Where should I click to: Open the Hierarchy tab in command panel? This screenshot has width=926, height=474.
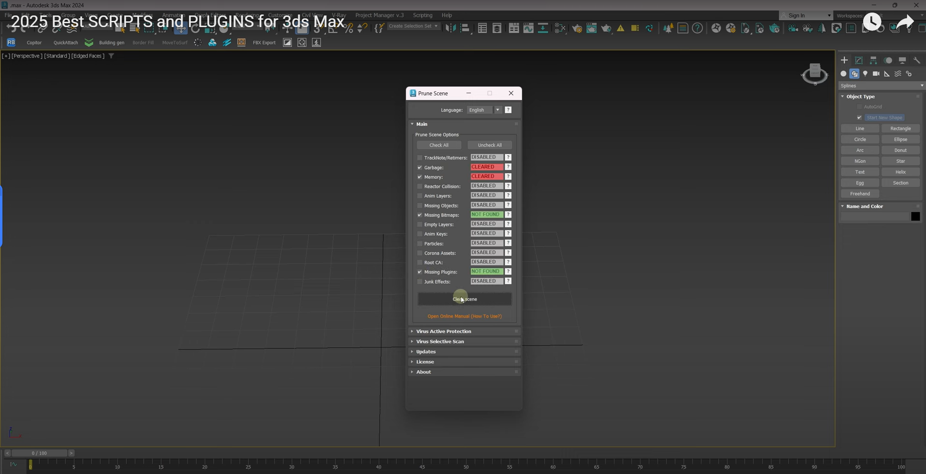coord(873,60)
